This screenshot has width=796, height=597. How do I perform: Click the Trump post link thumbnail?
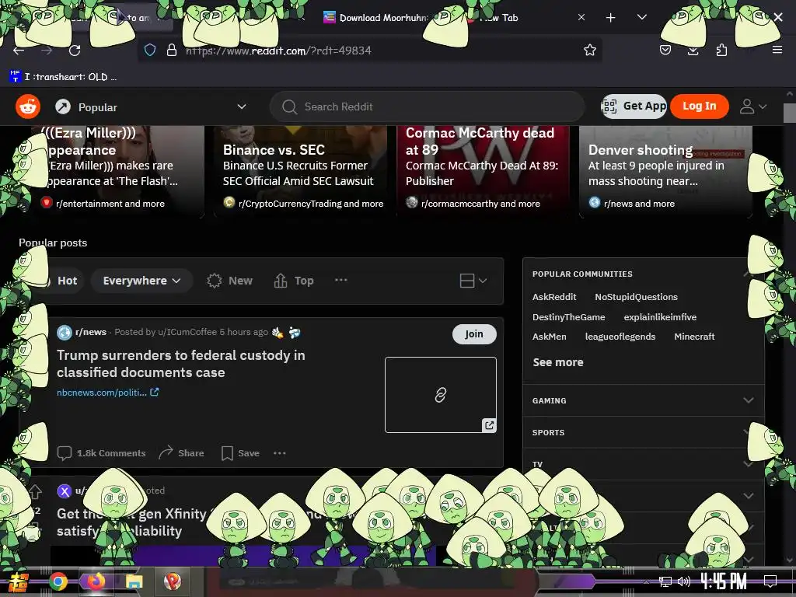441,395
